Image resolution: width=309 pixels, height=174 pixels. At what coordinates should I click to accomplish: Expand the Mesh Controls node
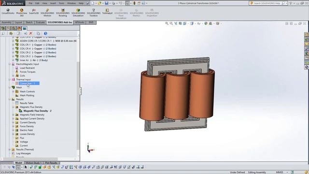(x=13, y=91)
